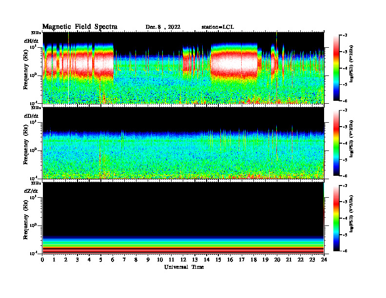This screenshot has height=298, width=386.
Task: Click the time axis tick label "24"
Action: click(324, 260)
